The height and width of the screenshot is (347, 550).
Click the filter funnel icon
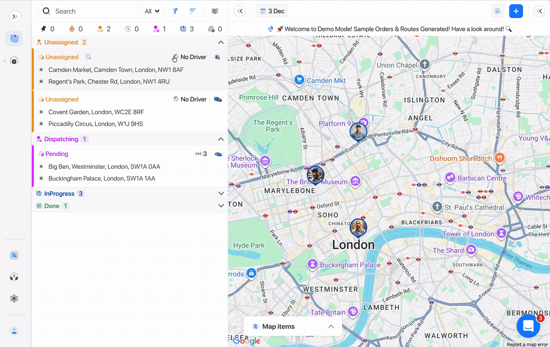point(175,11)
